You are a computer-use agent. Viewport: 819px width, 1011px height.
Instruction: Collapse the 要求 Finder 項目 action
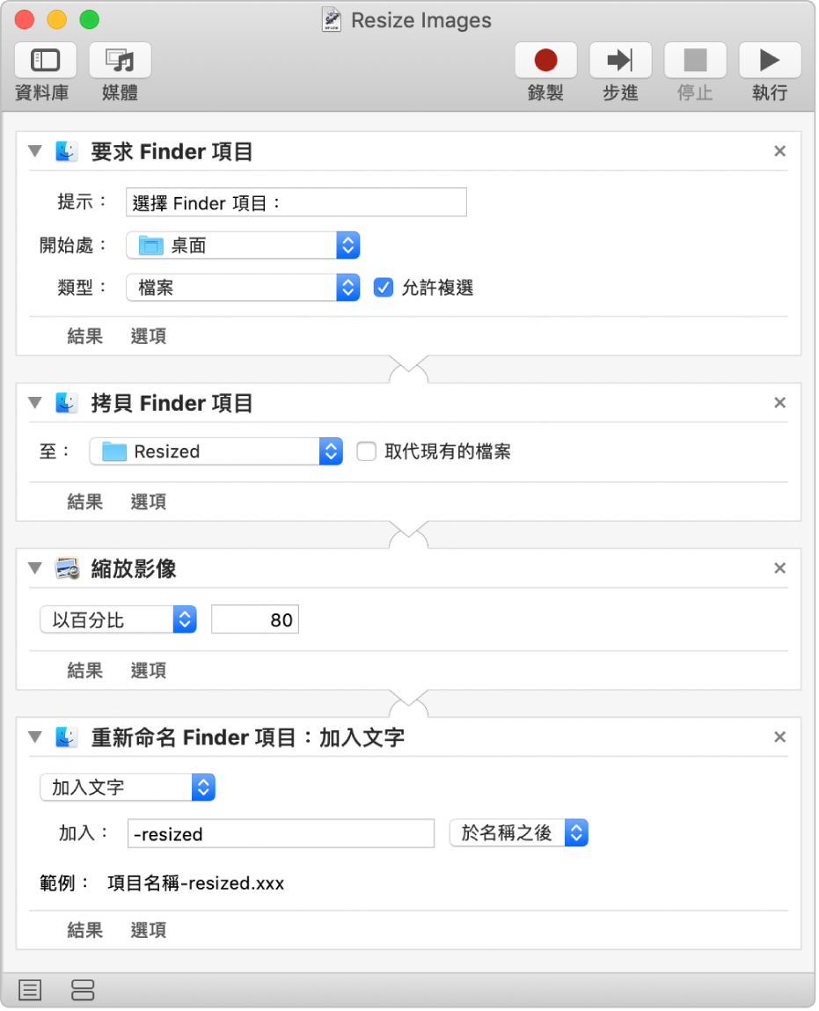coord(35,151)
